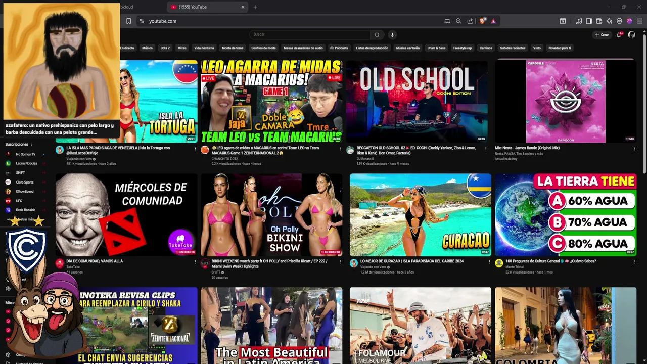The height and width of the screenshot is (364, 647).
Task: Select the Pódcasts filter chip
Action: point(339,48)
